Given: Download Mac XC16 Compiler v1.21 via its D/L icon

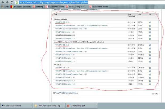Looking at the screenshot, I should [150, 81].
